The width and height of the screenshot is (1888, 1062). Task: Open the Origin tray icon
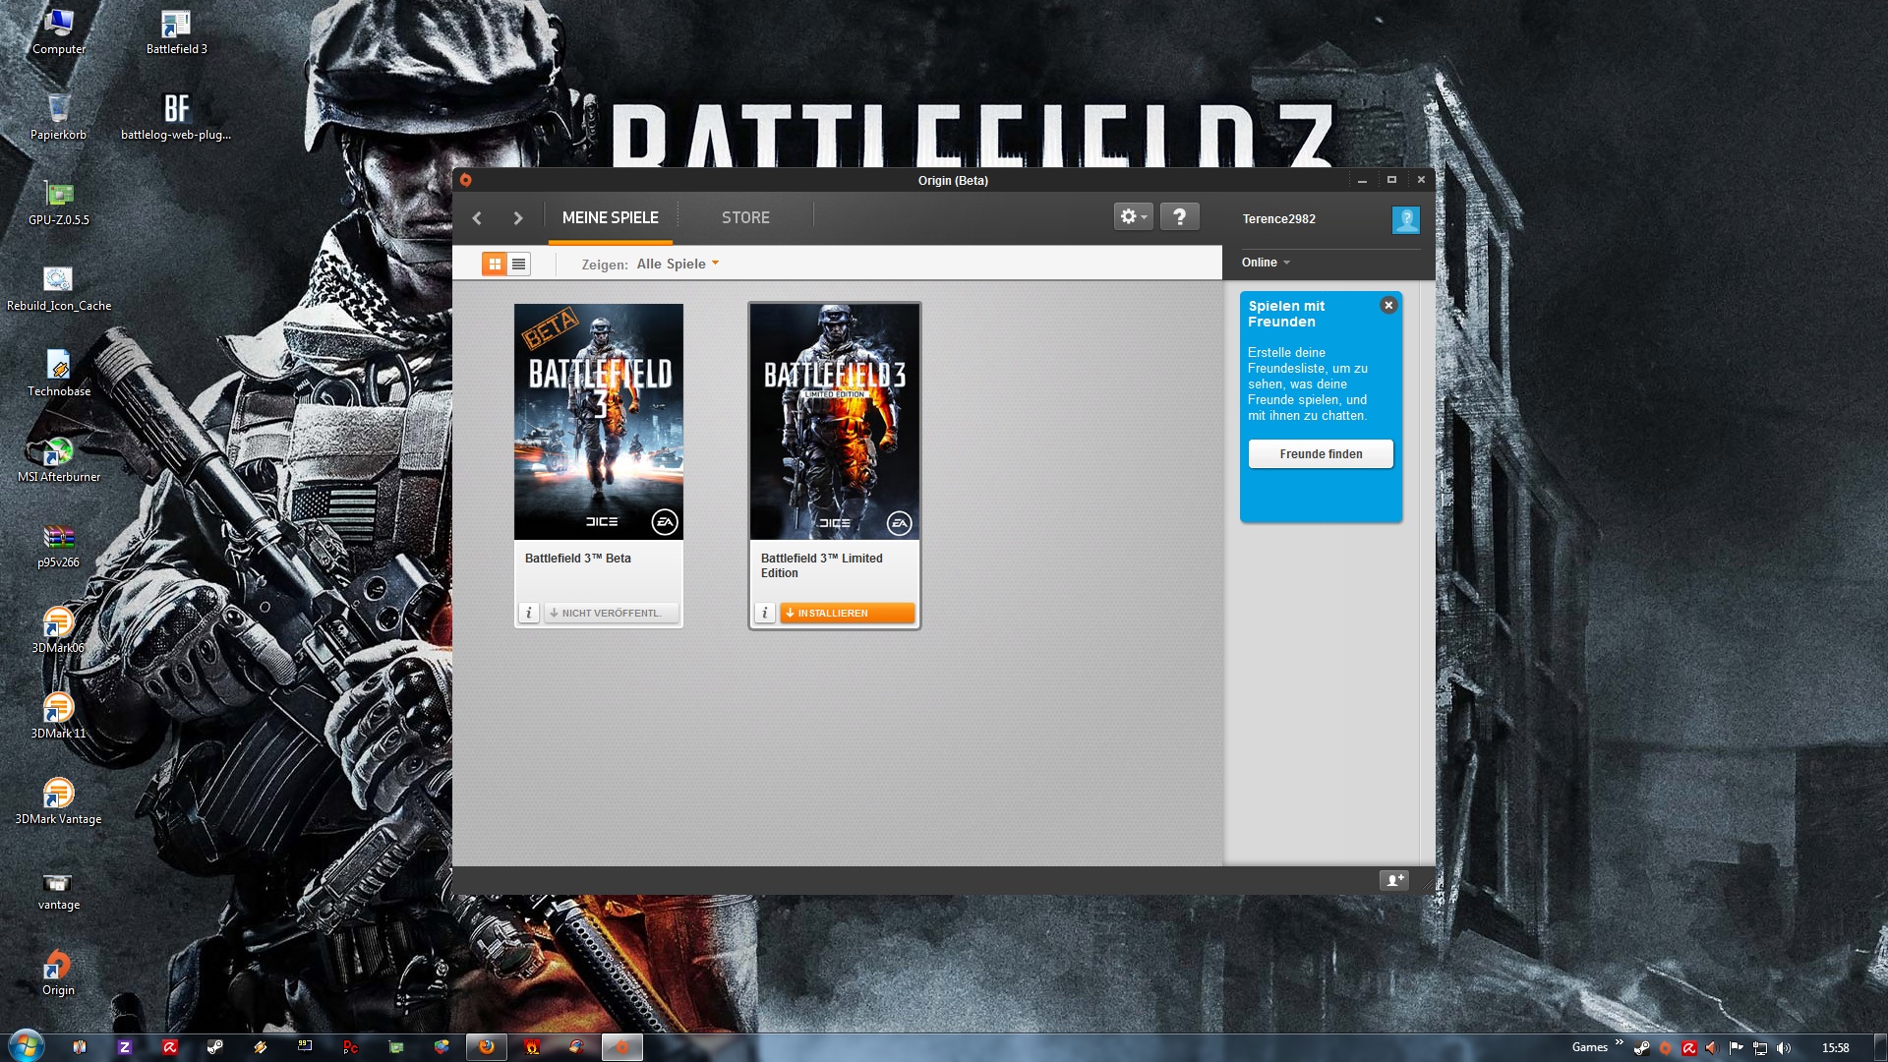point(1665,1048)
